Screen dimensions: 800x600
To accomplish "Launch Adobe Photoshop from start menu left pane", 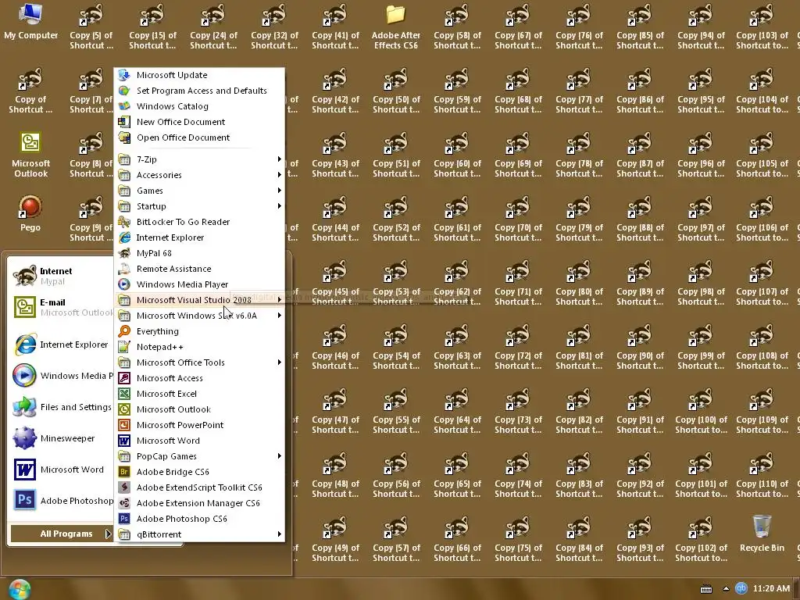I will pos(61,501).
